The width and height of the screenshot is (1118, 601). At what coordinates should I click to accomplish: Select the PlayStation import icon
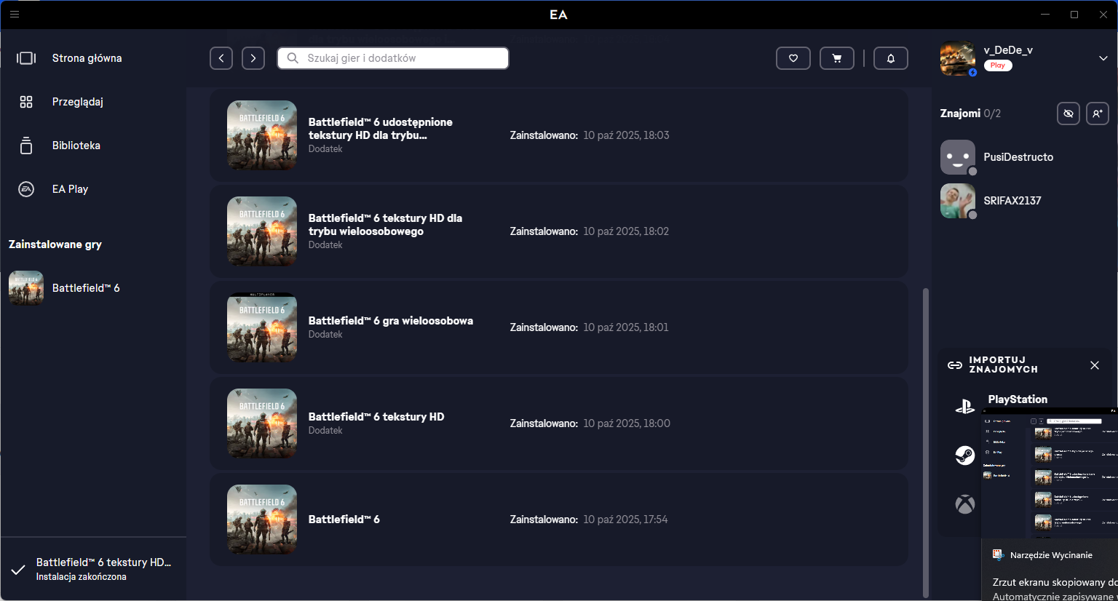point(965,407)
